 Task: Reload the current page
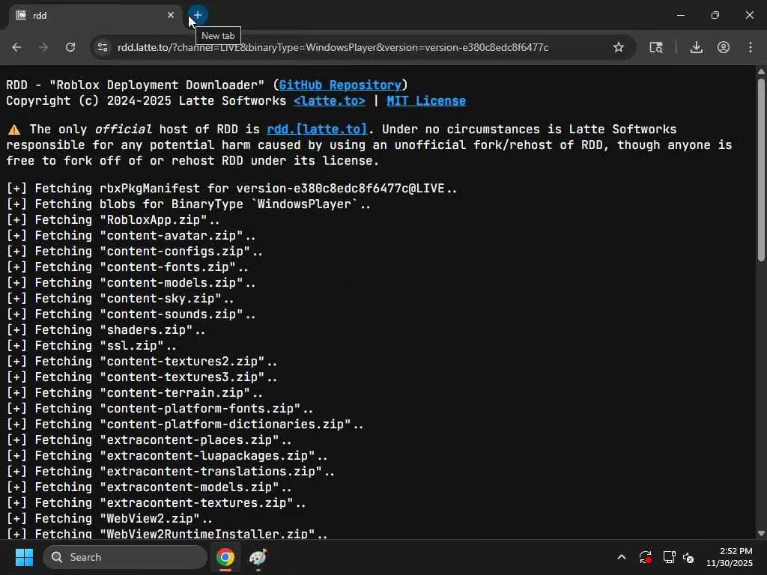click(70, 47)
